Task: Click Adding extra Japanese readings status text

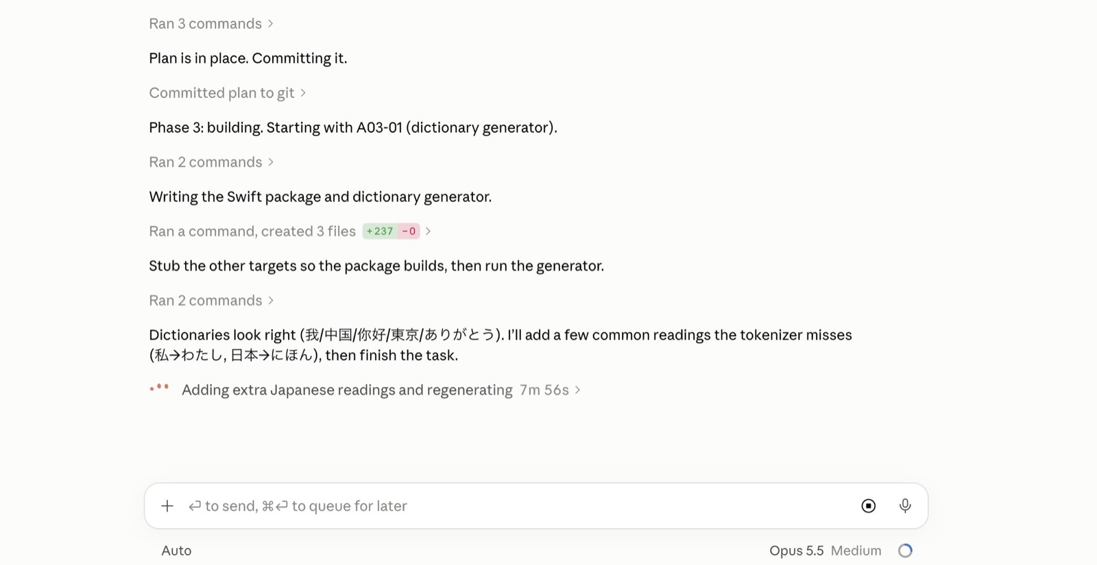Action: pos(347,390)
